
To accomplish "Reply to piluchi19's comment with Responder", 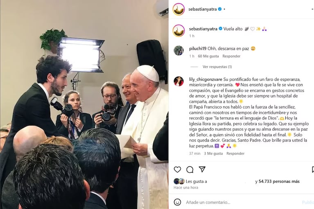I will (x=231, y=56).
